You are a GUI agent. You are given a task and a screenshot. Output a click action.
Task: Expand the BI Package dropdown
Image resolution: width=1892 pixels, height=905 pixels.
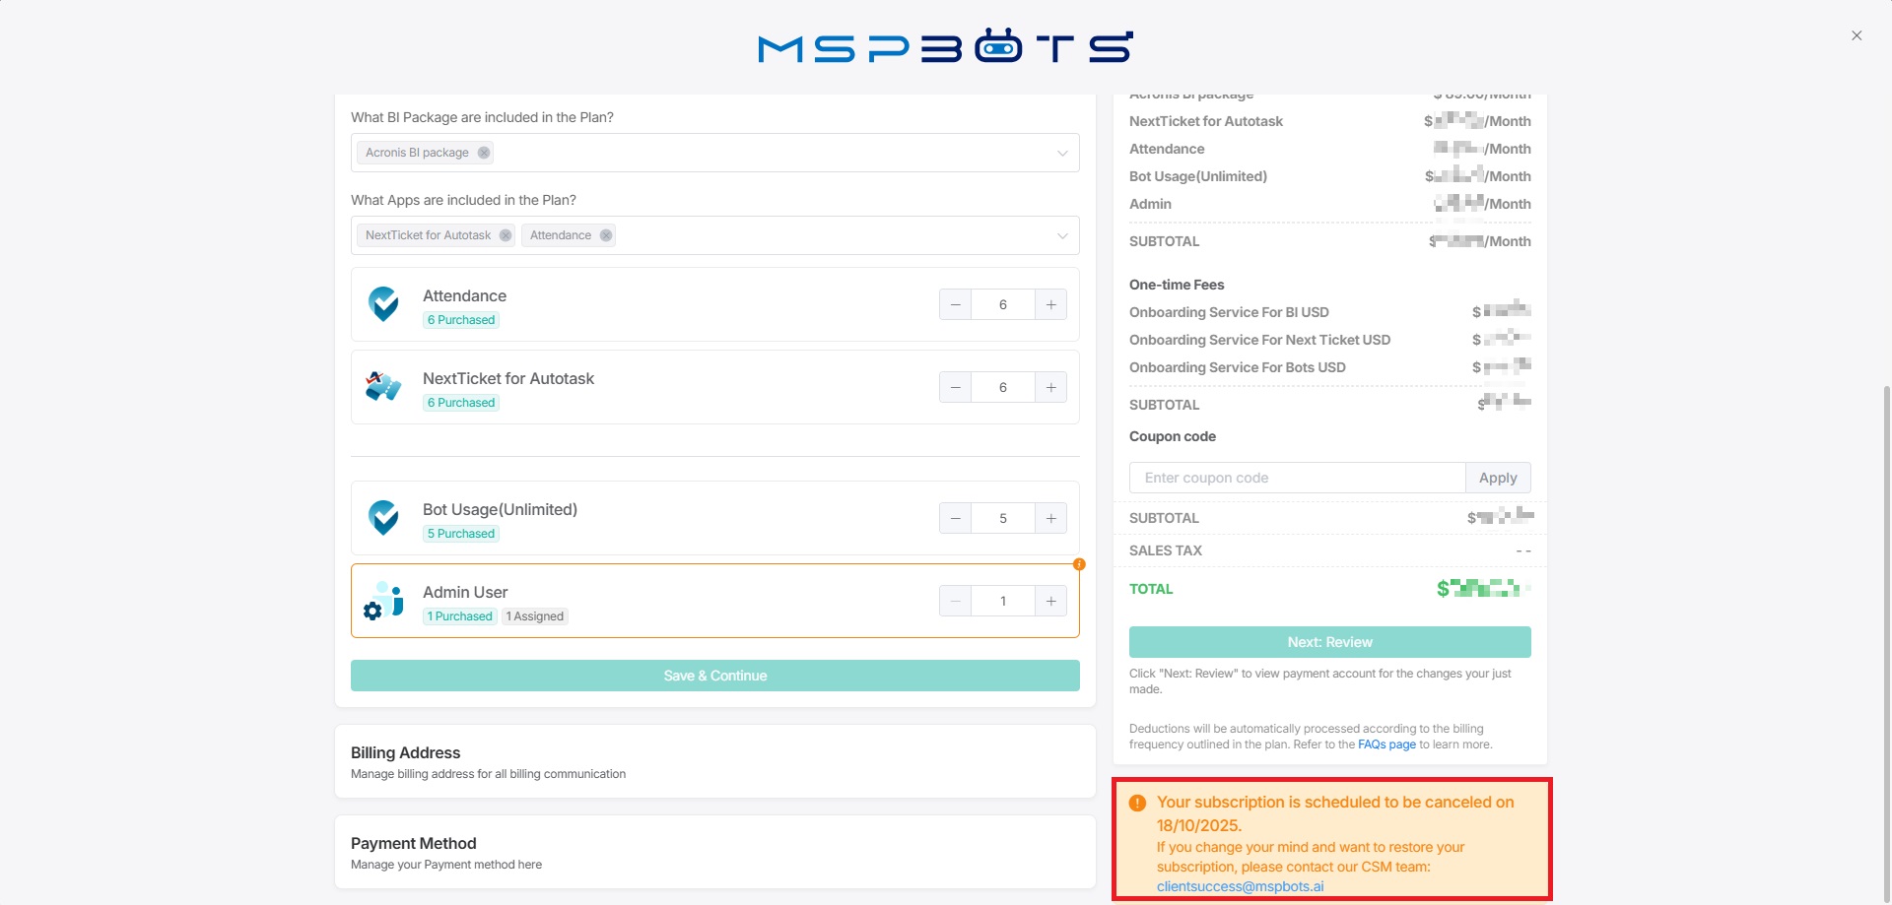point(1062,153)
